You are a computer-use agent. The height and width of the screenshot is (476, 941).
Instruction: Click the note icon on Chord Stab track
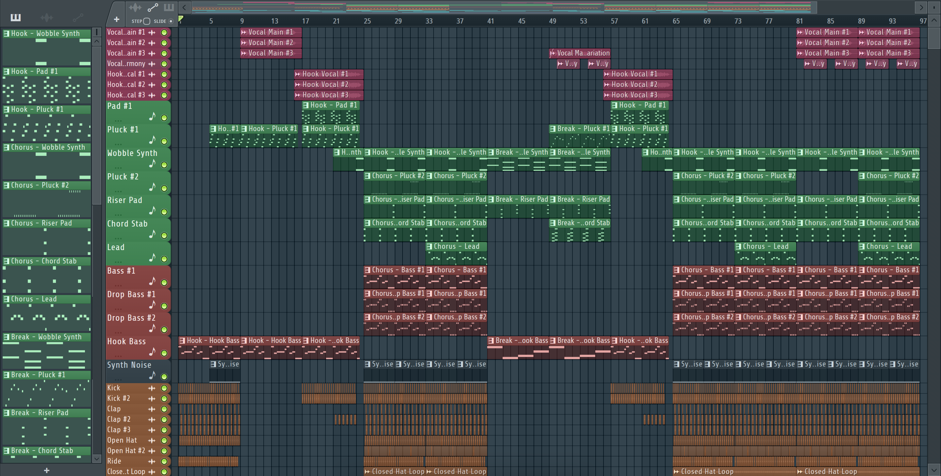tap(152, 234)
